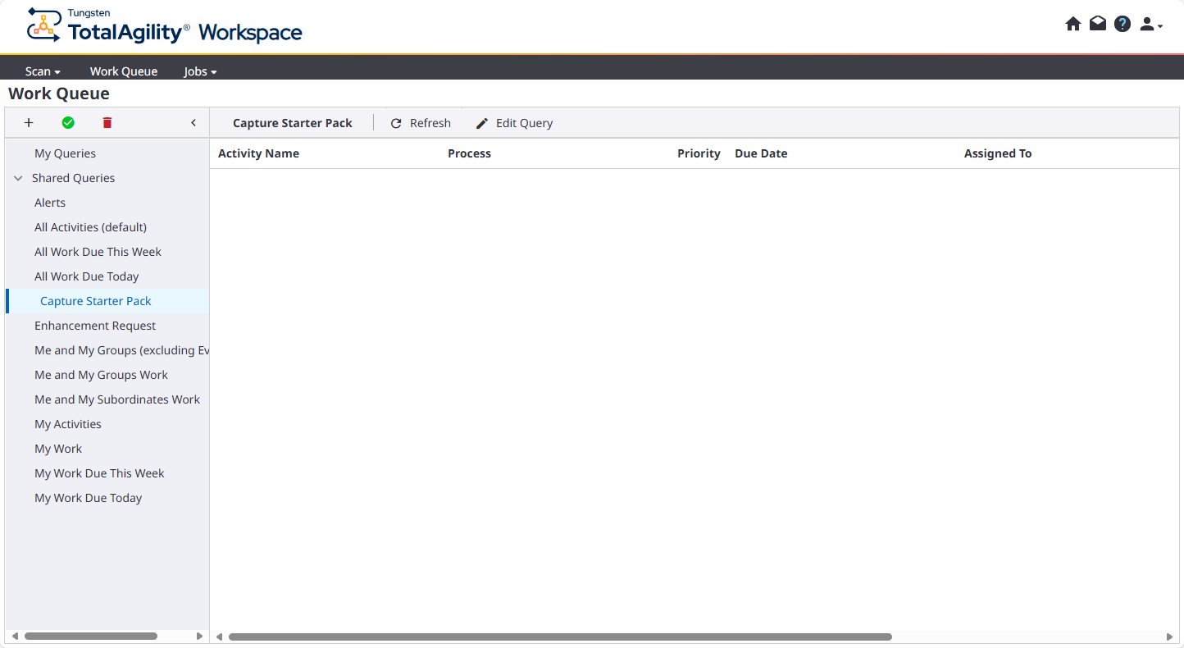Open the Scan dropdown menu

(43, 71)
